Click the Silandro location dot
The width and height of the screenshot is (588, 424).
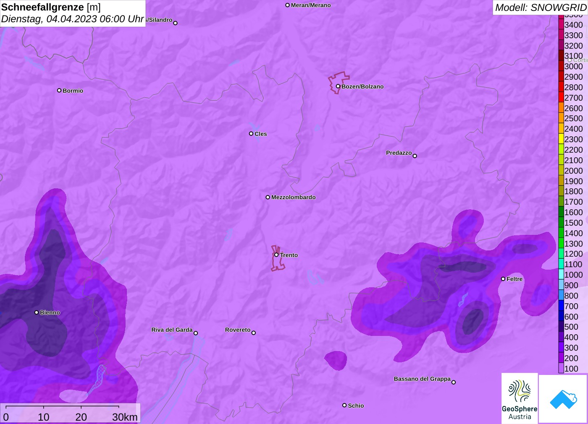[x=176, y=23]
